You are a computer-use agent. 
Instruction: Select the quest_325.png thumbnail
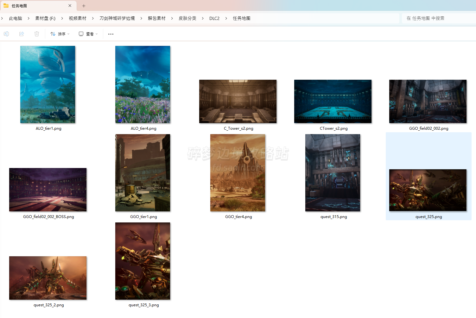(428, 190)
